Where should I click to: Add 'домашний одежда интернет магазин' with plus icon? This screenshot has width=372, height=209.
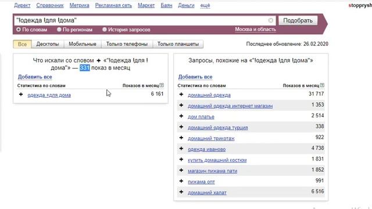(x=181, y=105)
